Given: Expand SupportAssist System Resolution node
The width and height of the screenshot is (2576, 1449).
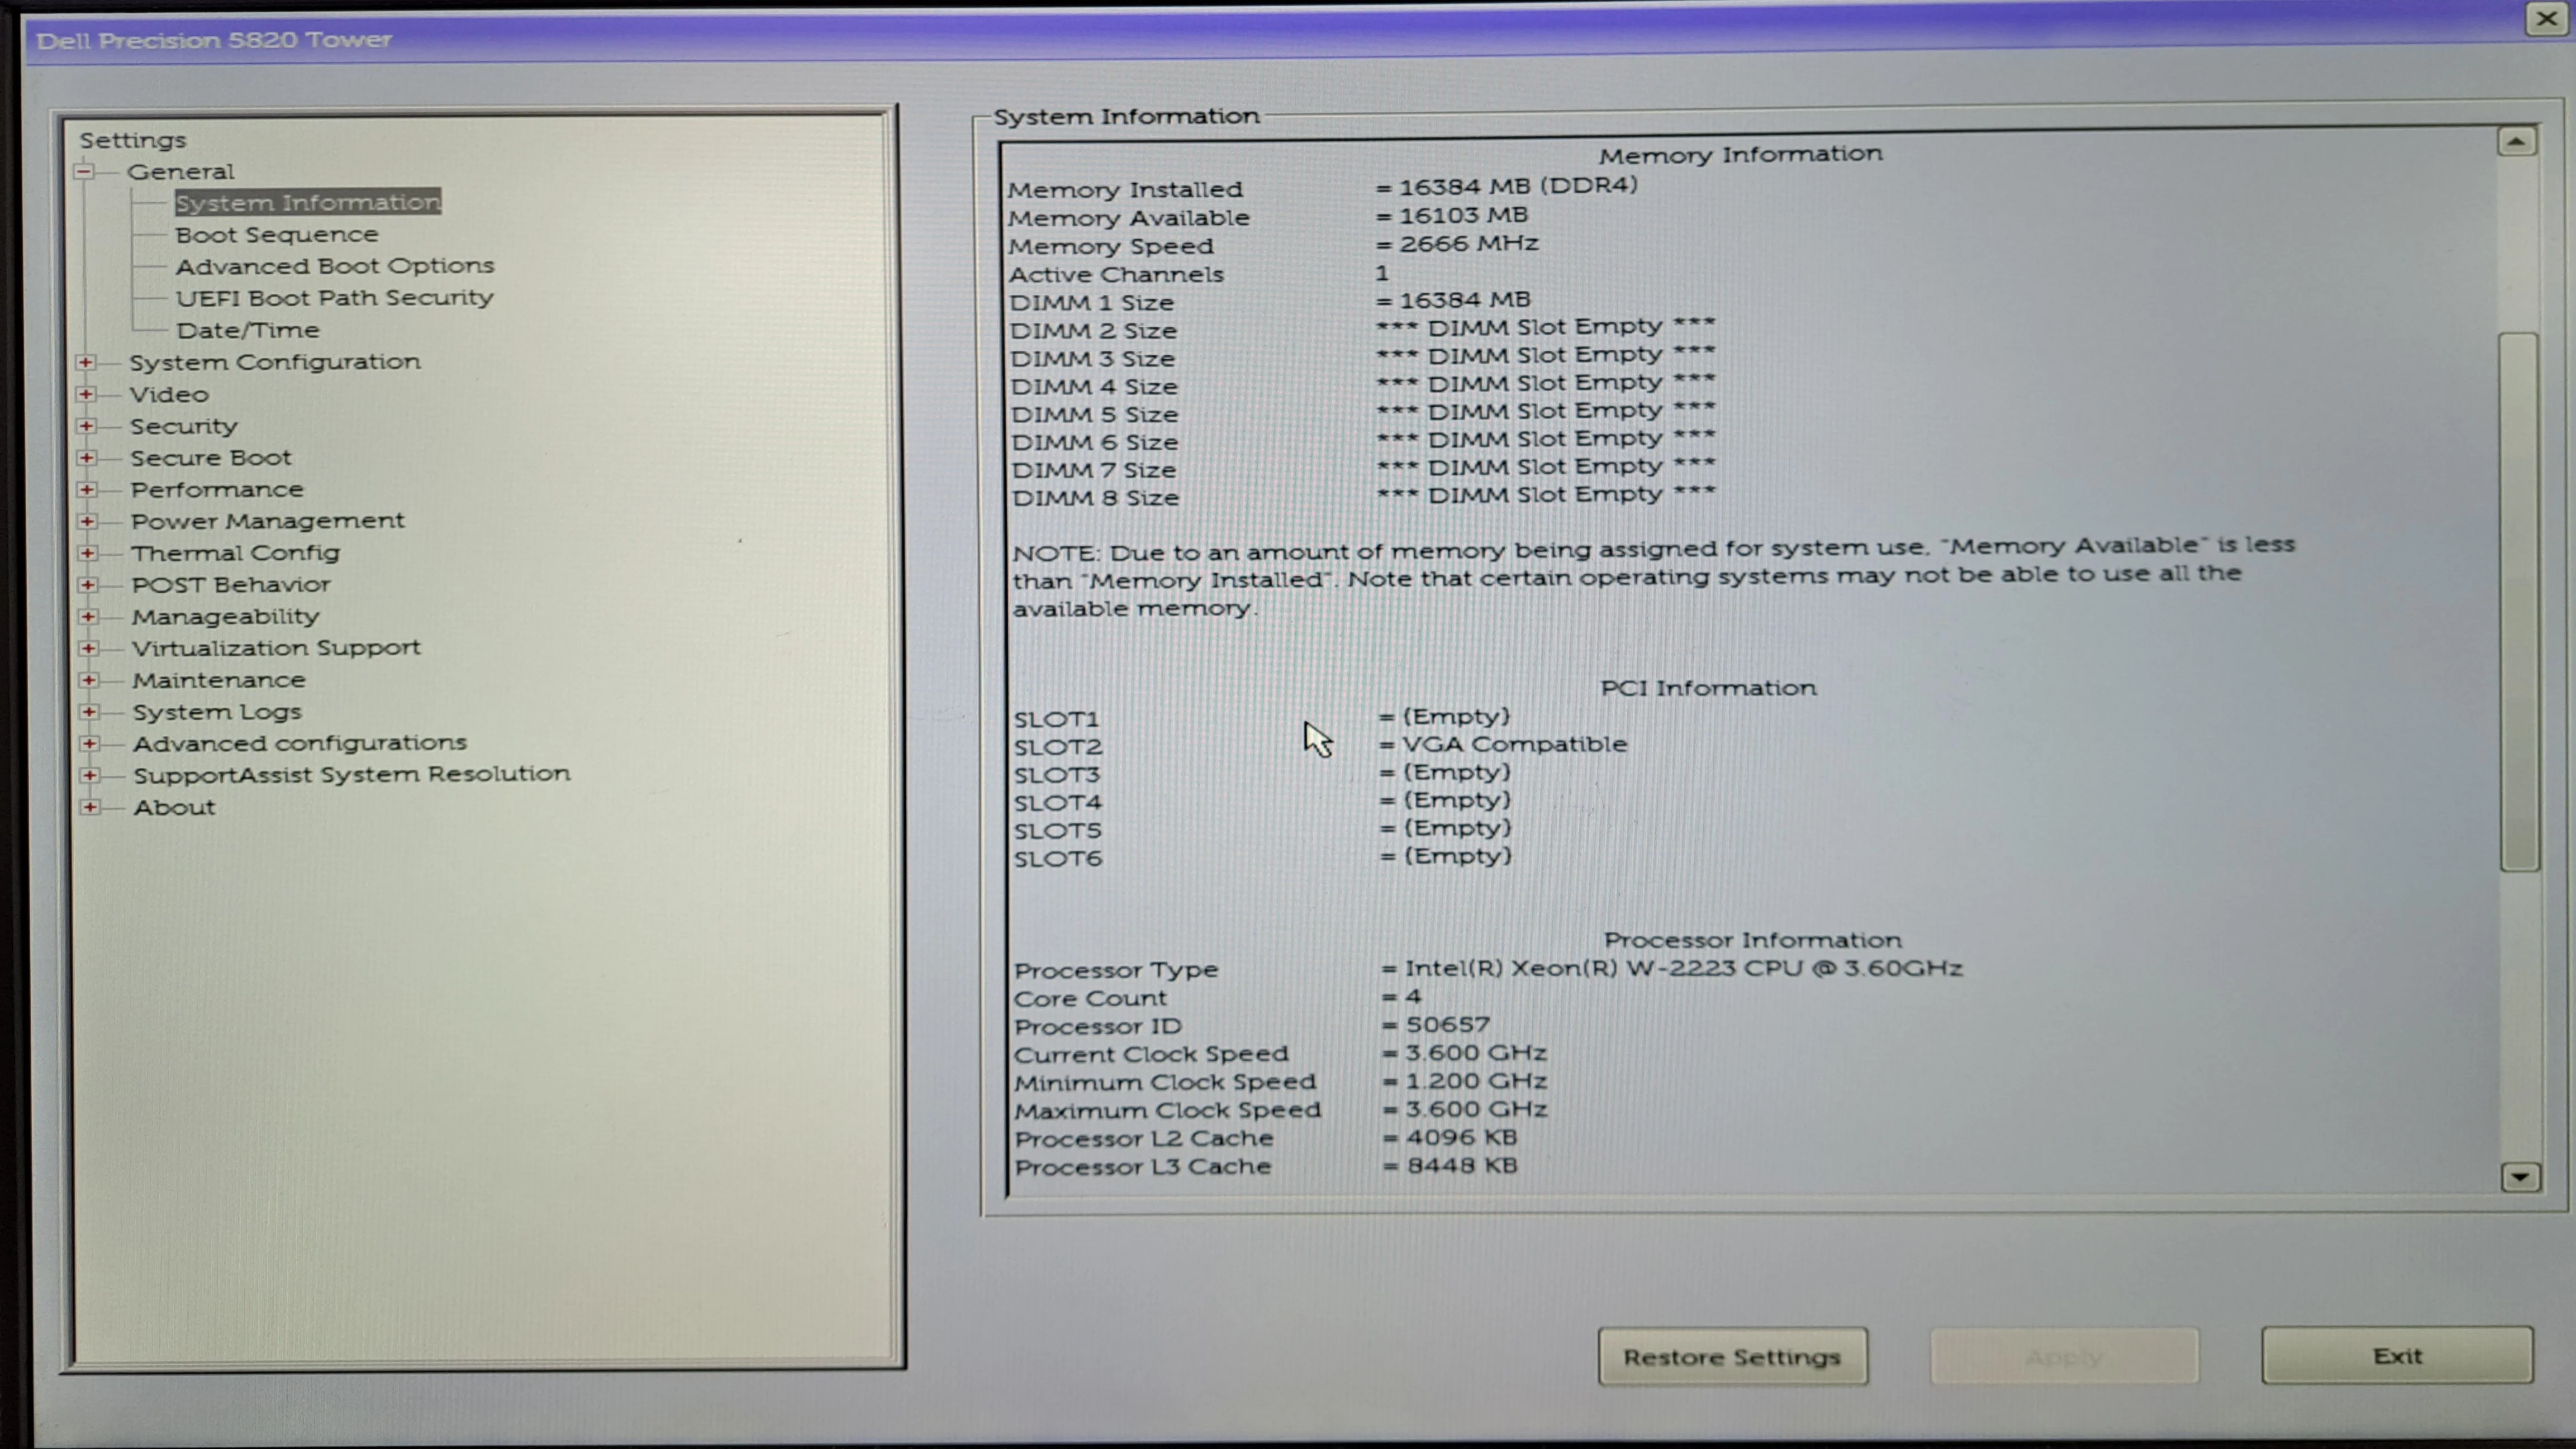Looking at the screenshot, I should point(90,775).
